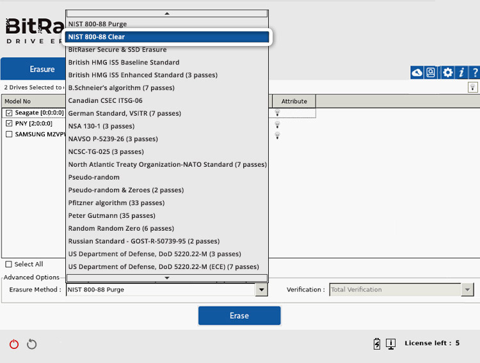This screenshot has width=480, height=363.
Task: Choose DoD 5220.22-M (3 passes)
Action: click(x=167, y=254)
